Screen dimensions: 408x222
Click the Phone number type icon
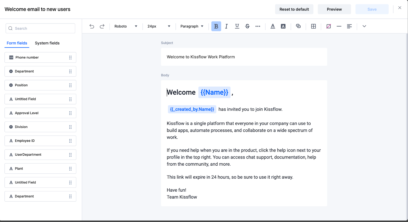(x=11, y=57)
